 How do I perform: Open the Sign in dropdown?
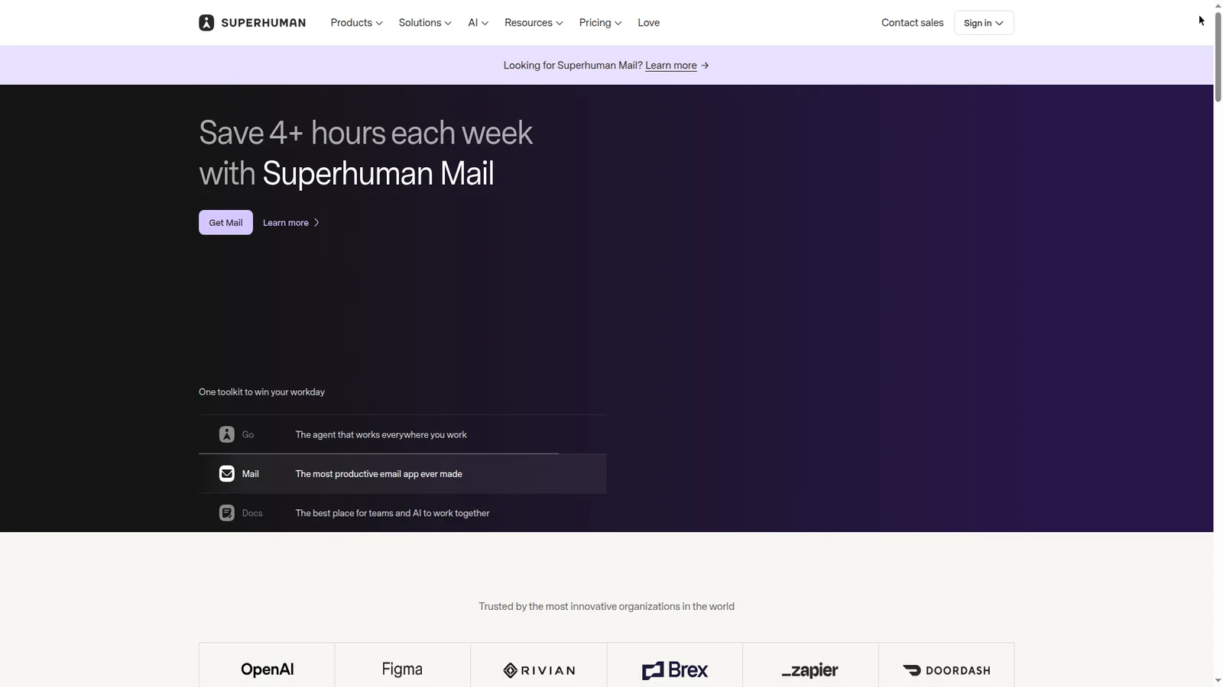point(984,23)
